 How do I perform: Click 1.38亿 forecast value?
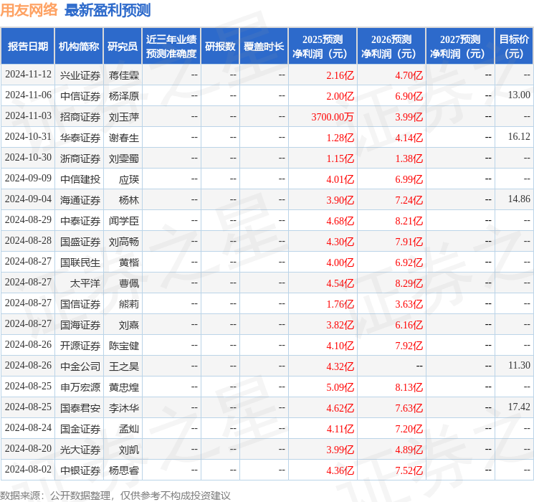coord(409,158)
